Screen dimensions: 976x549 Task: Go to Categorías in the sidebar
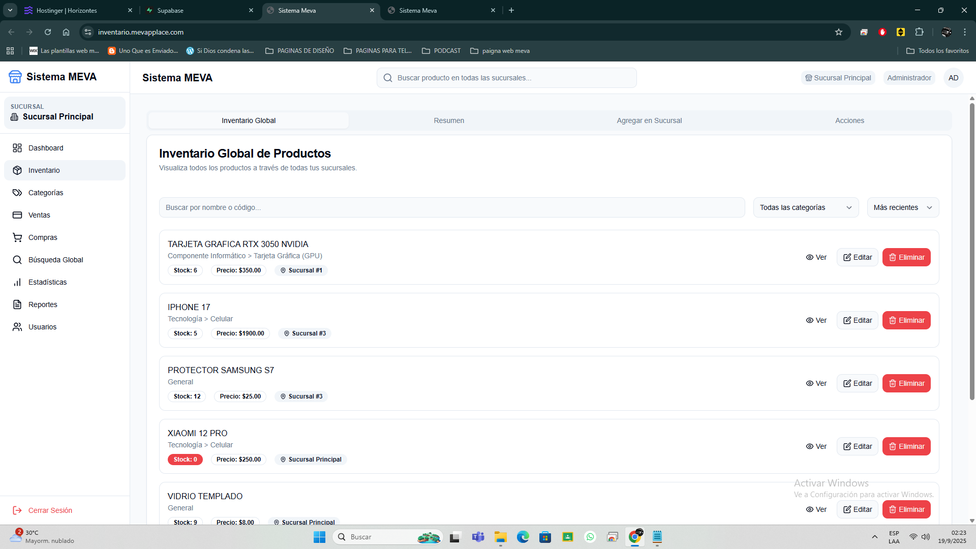tap(65, 193)
